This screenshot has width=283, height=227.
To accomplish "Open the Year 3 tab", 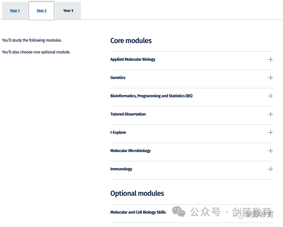I will click(68, 11).
